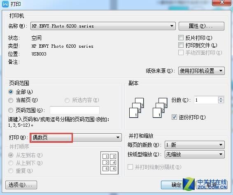This screenshot has height=195, width=233.
Task: Click the WPS Writer icon in title bar
Action: (5, 4)
